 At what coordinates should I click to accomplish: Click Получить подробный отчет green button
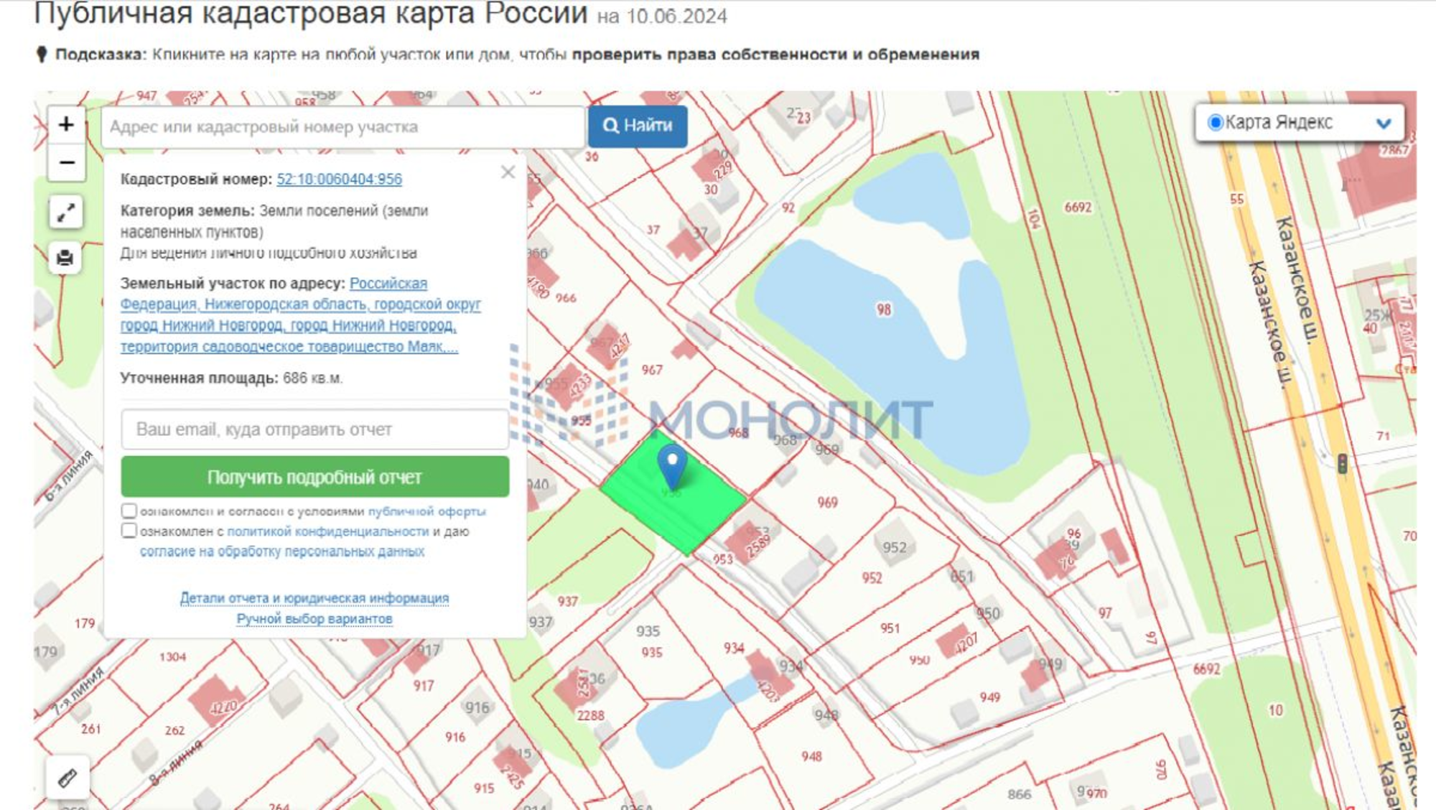314,477
